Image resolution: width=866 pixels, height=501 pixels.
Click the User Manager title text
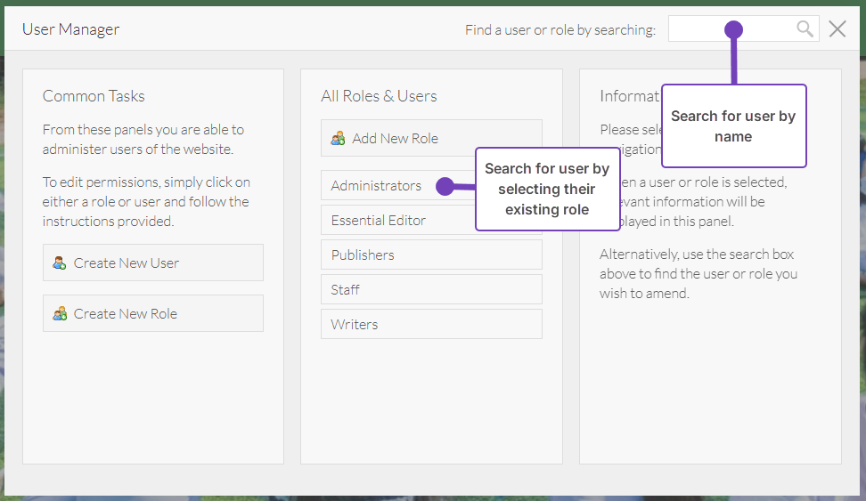[70, 29]
